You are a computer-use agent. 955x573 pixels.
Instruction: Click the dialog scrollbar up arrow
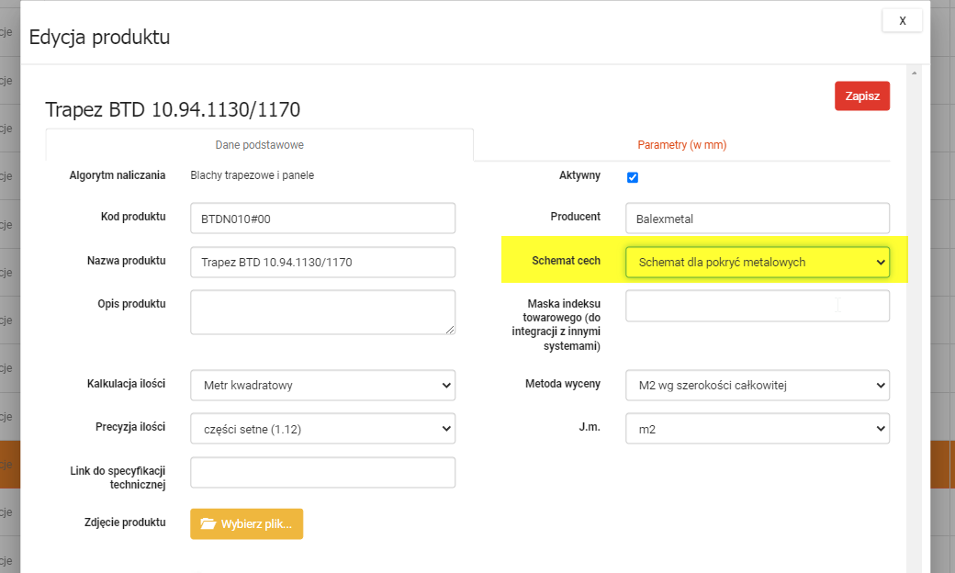tap(913, 73)
